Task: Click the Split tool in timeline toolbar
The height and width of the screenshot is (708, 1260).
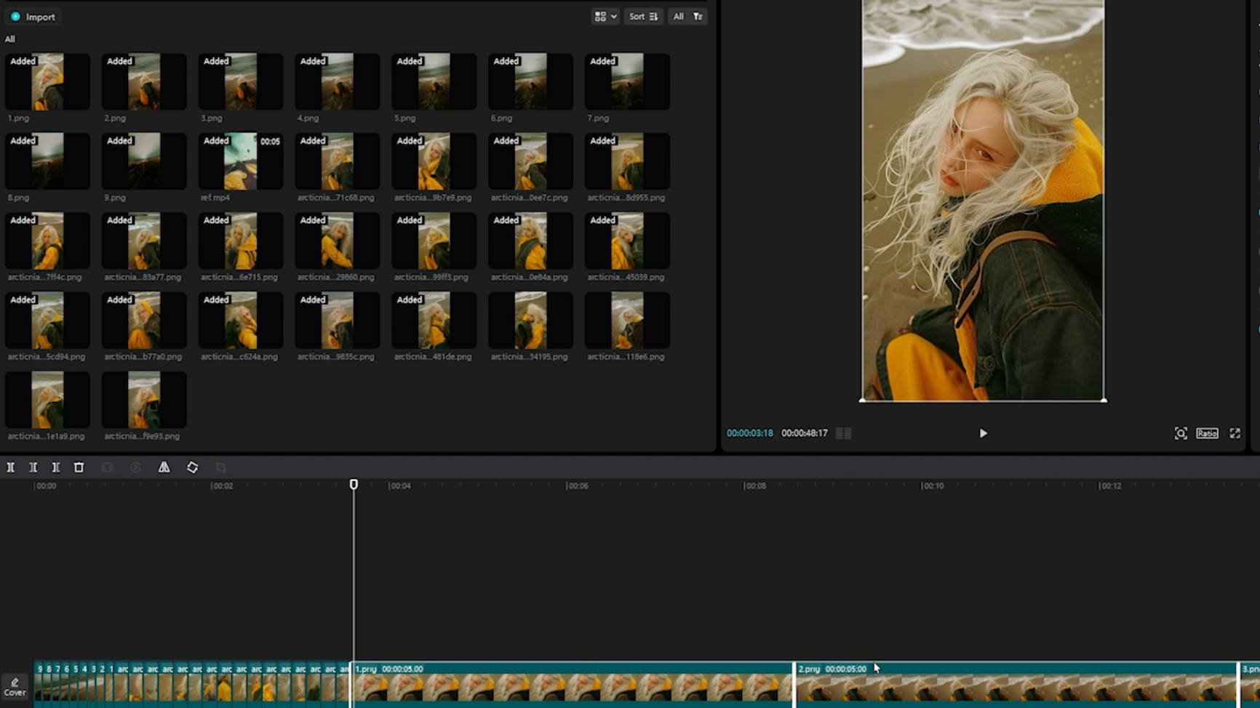Action: point(10,467)
